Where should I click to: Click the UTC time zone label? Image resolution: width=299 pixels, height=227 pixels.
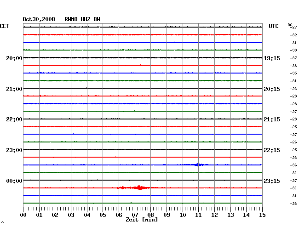point(273,26)
